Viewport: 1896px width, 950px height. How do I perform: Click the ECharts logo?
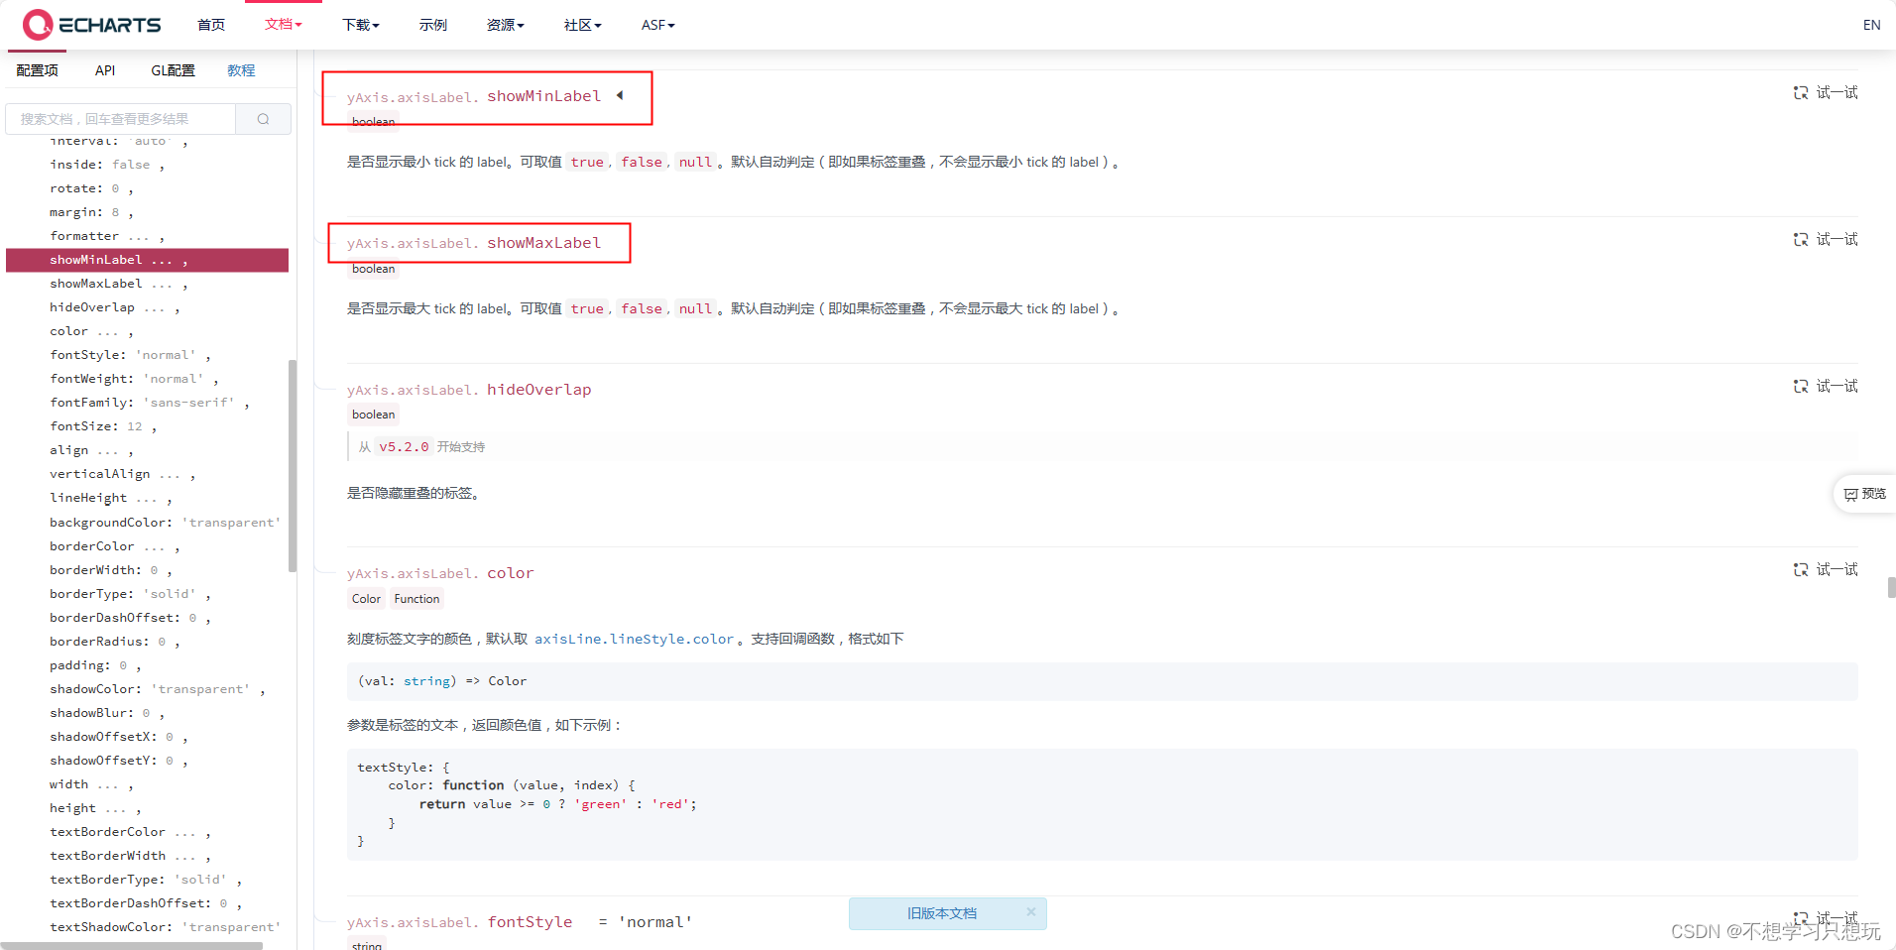pyautogui.click(x=91, y=25)
